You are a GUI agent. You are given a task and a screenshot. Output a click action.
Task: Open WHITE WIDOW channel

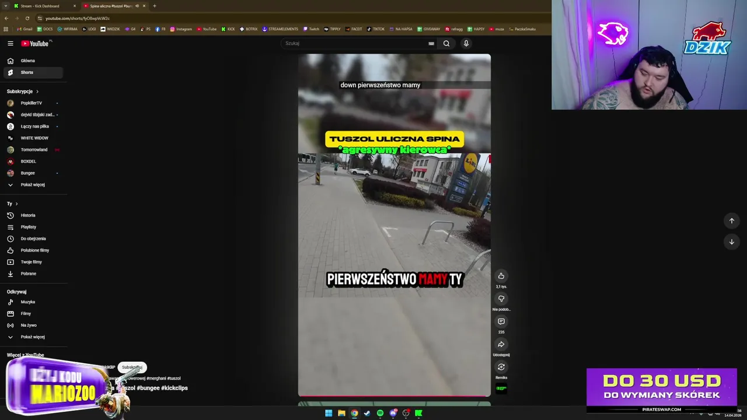coord(33,138)
